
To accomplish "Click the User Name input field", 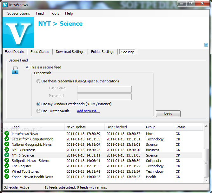I will [104, 89].
